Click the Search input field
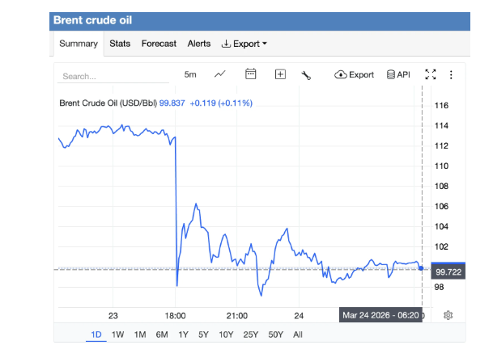 [x=107, y=76]
